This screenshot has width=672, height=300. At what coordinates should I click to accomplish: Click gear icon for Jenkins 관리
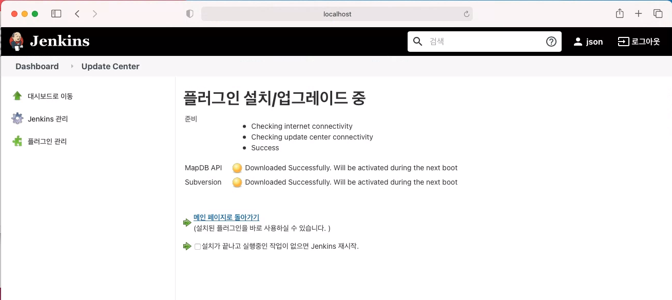[17, 118]
